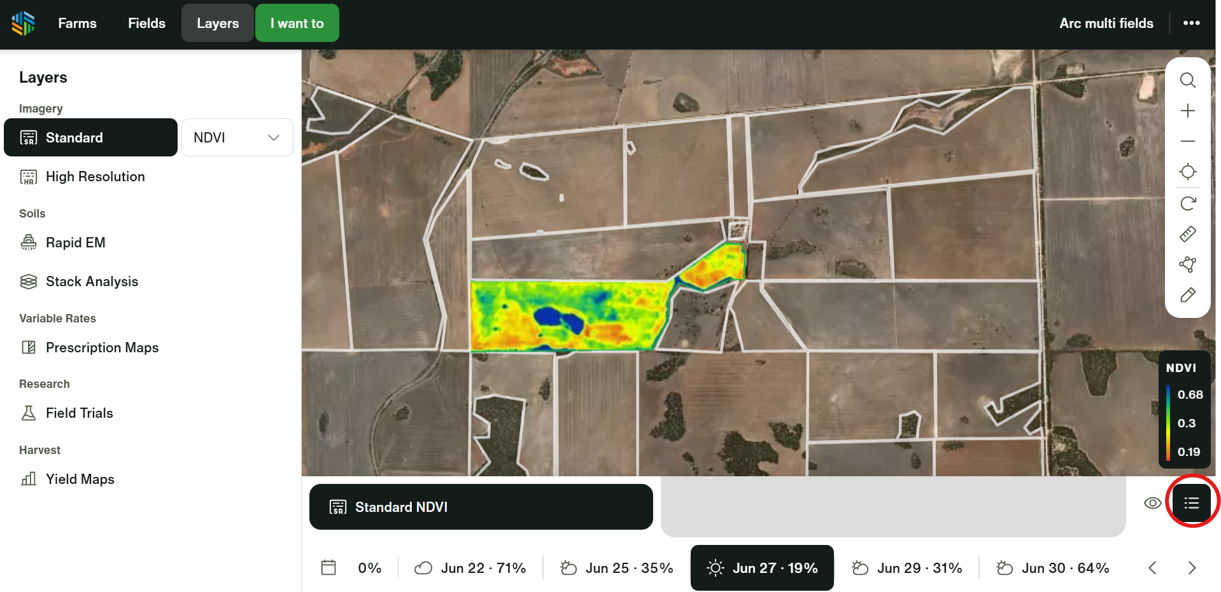Refresh the map view
1221x592 pixels.
(1187, 203)
